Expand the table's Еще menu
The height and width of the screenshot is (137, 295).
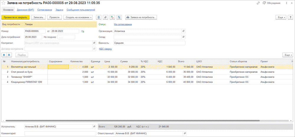click(x=287, y=55)
